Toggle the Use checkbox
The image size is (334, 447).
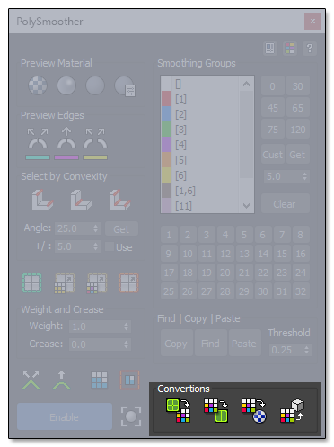pos(110,246)
